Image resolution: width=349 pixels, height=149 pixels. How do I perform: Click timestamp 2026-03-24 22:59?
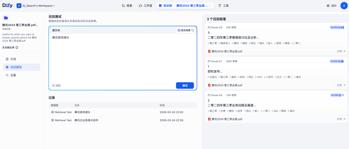(x=171, y=120)
